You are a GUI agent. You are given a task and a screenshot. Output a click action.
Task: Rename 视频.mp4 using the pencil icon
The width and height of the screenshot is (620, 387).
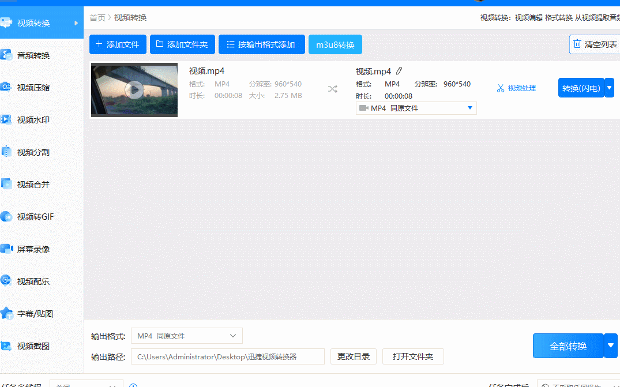point(399,70)
